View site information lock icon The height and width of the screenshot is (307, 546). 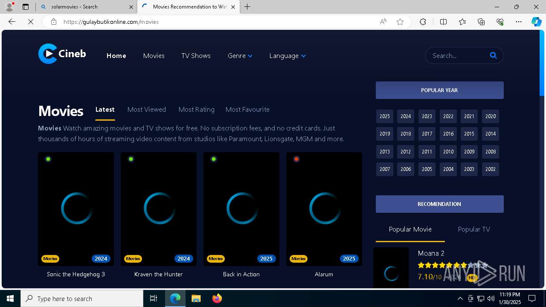click(54, 22)
